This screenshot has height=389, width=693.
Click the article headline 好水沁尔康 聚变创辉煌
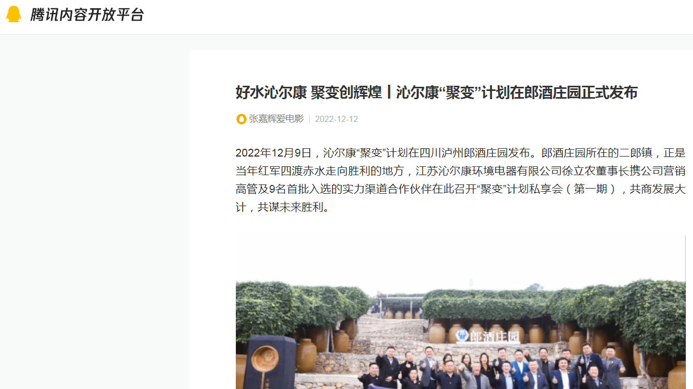click(x=309, y=92)
